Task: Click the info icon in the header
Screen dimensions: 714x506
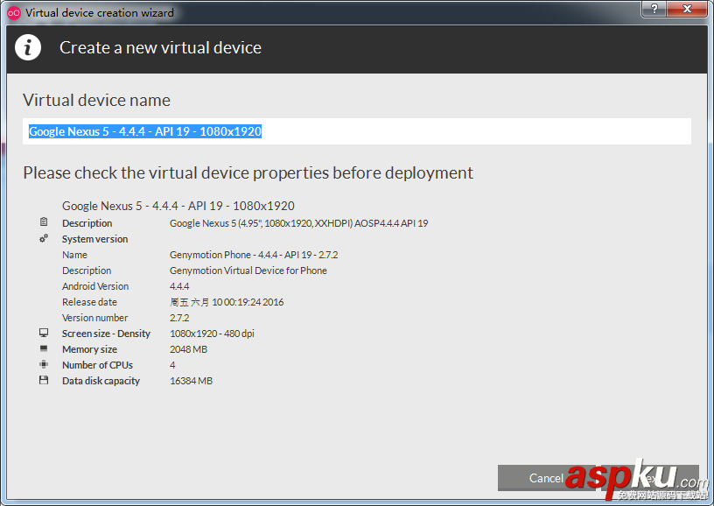Action: tap(28, 47)
